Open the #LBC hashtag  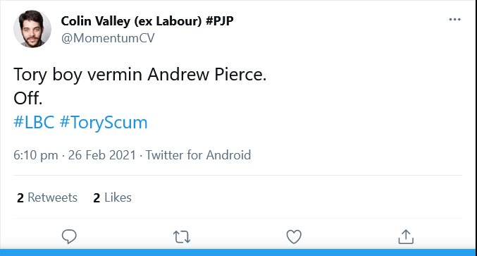(x=34, y=123)
